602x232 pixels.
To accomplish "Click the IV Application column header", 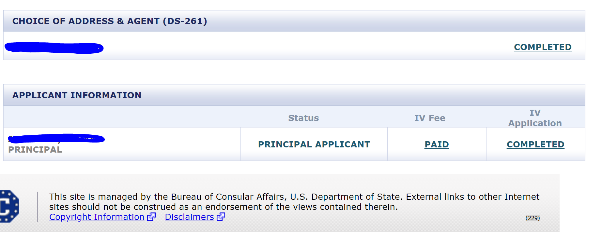I will (x=535, y=118).
